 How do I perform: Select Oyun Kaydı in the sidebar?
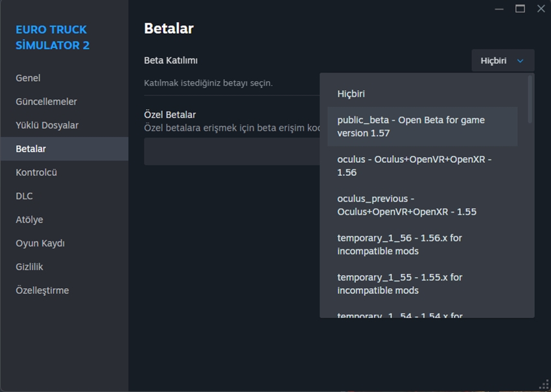tap(40, 243)
